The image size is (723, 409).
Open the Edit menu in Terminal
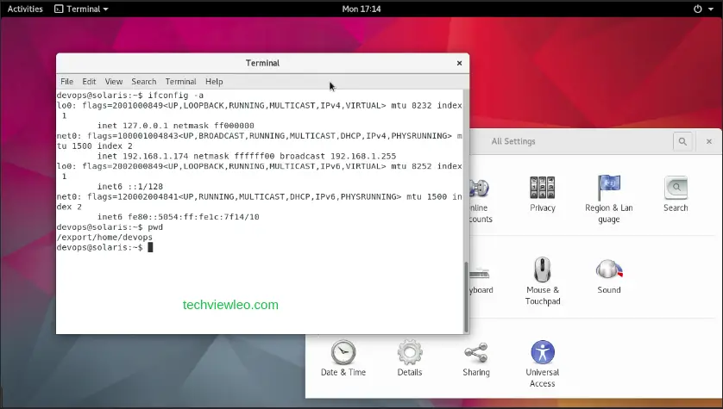coord(89,82)
